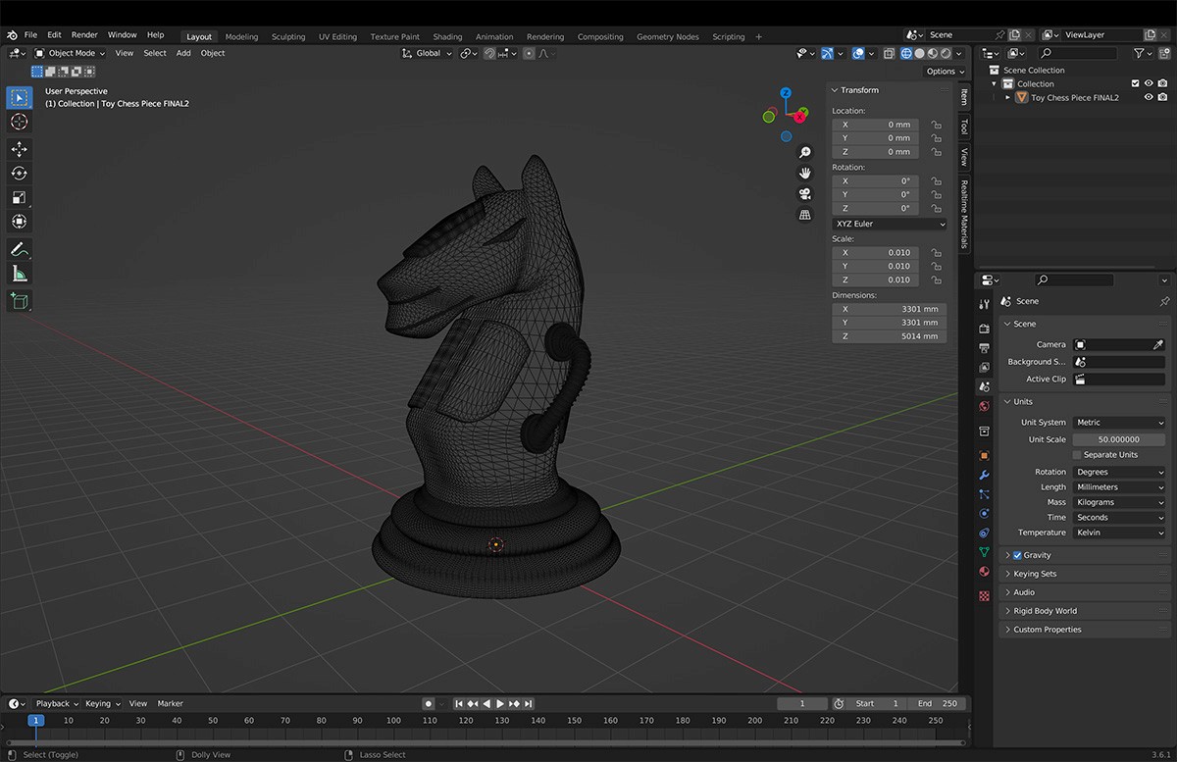The width and height of the screenshot is (1177, 762).
Task: Click frame 100 on the timeline
Action: (x=393, y=721)
